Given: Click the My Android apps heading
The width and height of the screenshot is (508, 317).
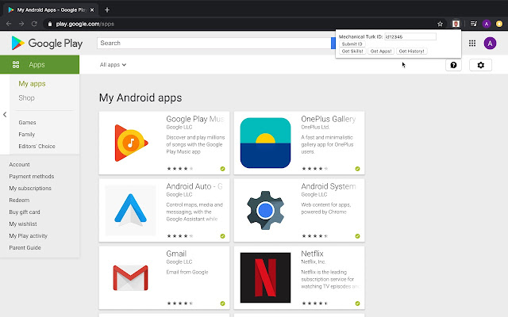Looking at the screenshot, I should click(x=140, y=97).
